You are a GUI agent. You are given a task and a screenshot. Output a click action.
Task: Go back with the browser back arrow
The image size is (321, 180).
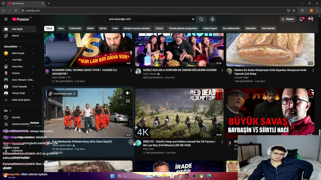coord(4,10)
